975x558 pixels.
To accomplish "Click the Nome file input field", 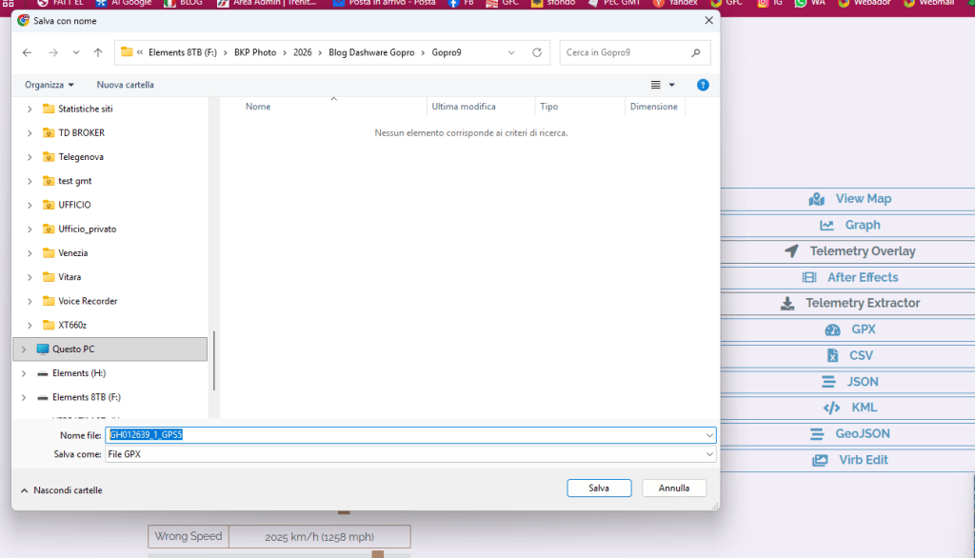I will pyautogui.click(x=409, y=434).
